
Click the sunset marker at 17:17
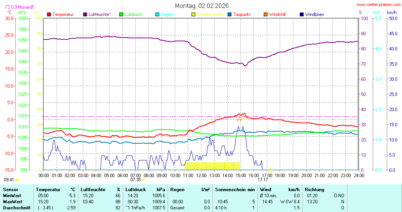[271, 179]
